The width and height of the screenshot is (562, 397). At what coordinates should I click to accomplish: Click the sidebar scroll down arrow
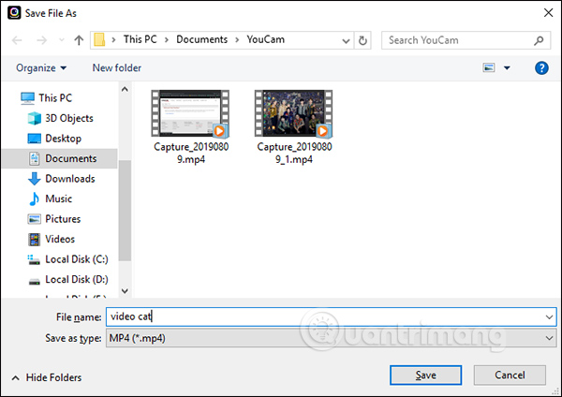point(125,291)
